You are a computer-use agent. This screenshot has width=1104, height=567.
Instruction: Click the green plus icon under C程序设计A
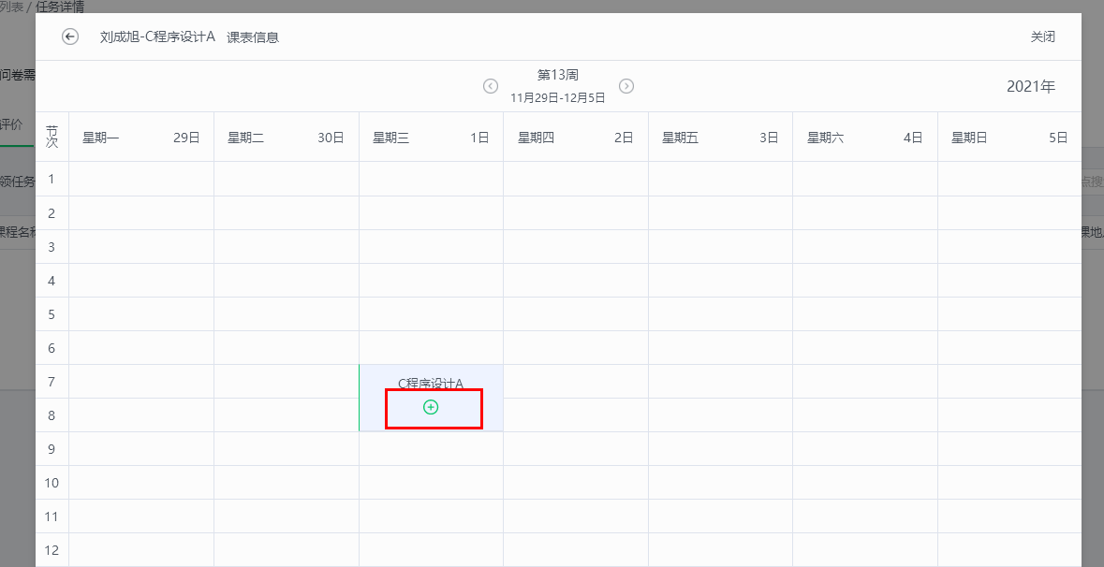[x=431, y=407]
